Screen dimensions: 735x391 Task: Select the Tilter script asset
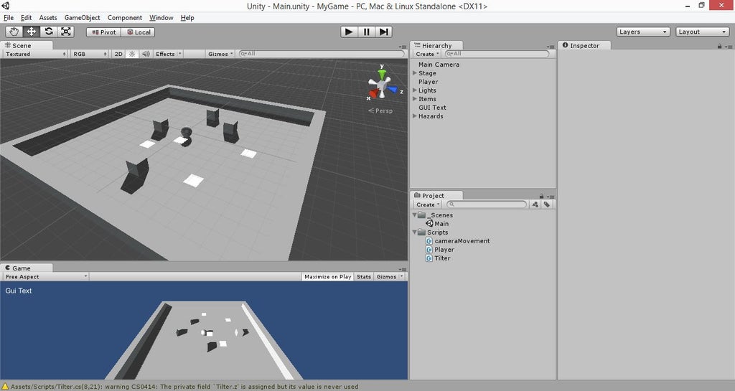pos(442,258)
